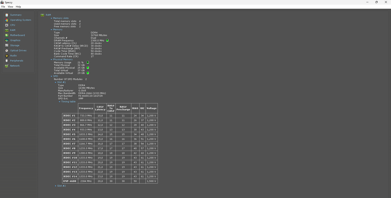The image size is (391, 198).
Task: Click the Speccy app icon in title bar
Action: pyautogui.click(x=3, y=2)
